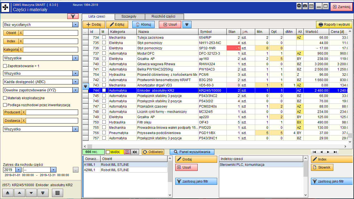The image size is (354, 199).
Task: Sort by the 'Kategoria' column header
Action: point(122,32)
